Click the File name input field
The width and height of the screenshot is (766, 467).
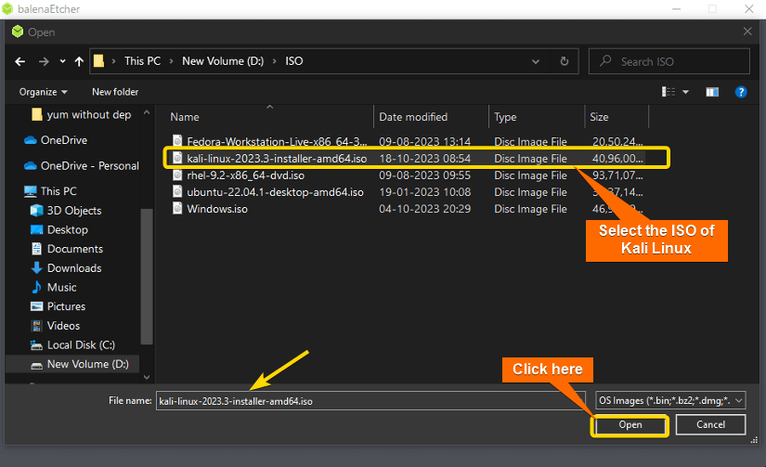click(x=370, y=400)
